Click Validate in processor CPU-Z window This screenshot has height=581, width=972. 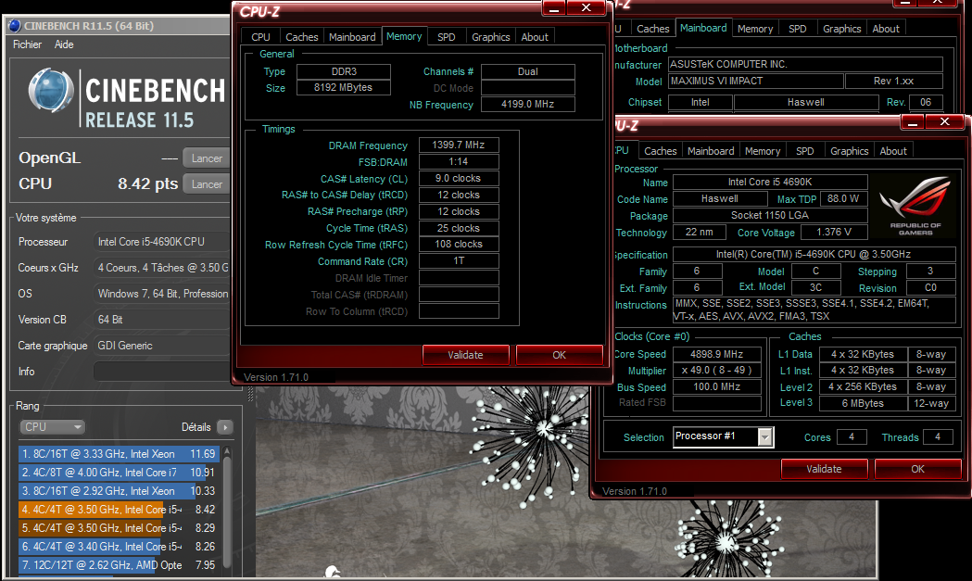(824, 469)
